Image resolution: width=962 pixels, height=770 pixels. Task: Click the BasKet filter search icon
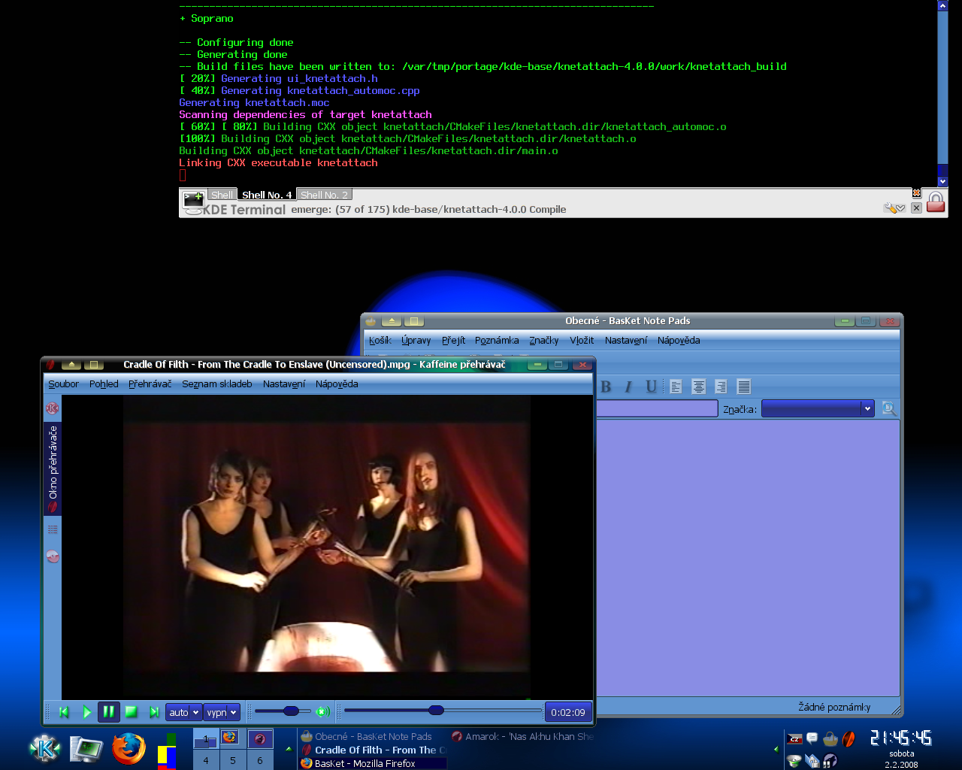click(889, 408)
